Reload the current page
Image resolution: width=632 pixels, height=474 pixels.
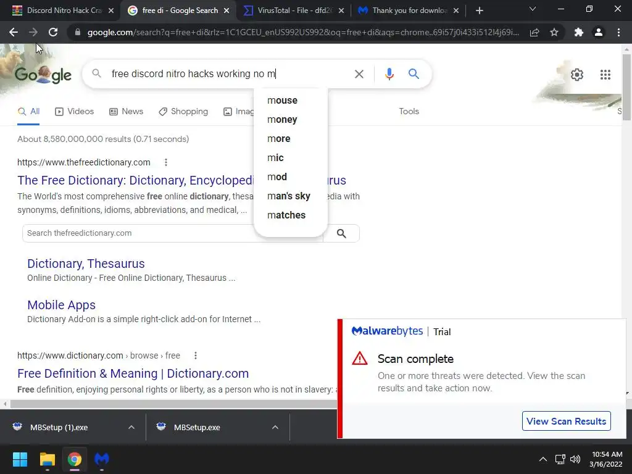click(53, 32)
